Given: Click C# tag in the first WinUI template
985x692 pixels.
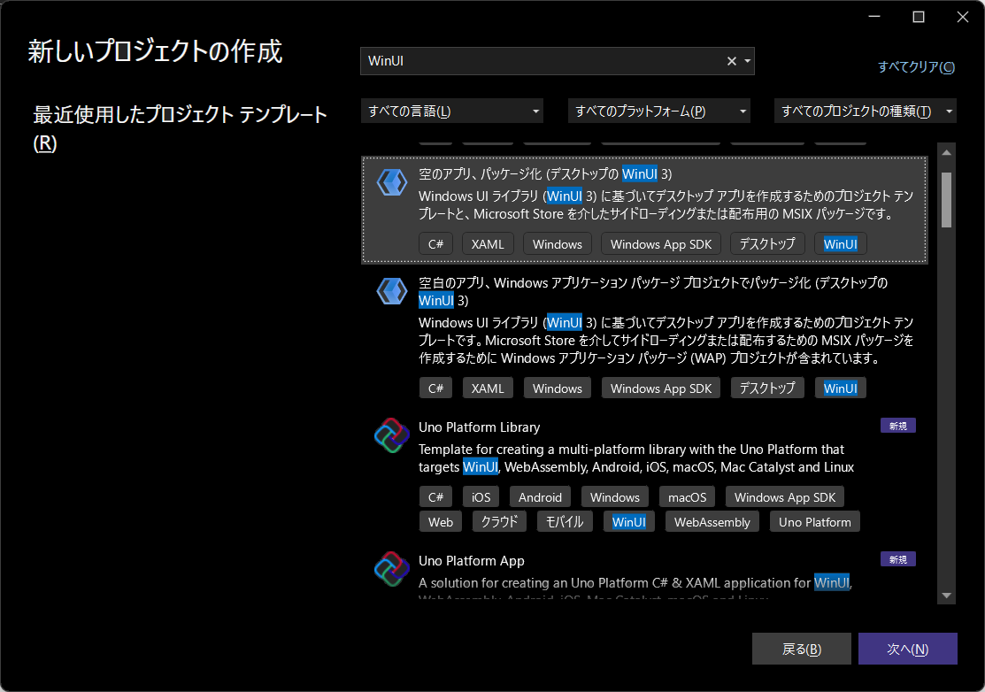Looking at the screenshot, I should (436, 243).
